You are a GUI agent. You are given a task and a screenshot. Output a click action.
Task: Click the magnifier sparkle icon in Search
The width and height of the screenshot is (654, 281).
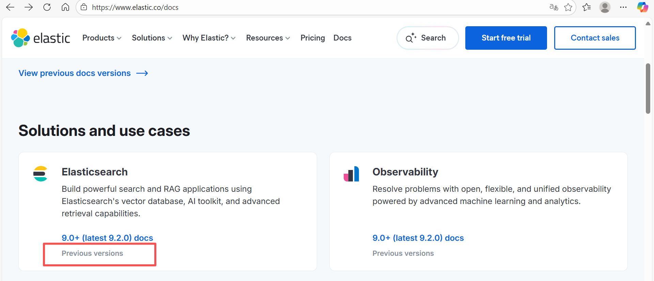click(410, 38)
